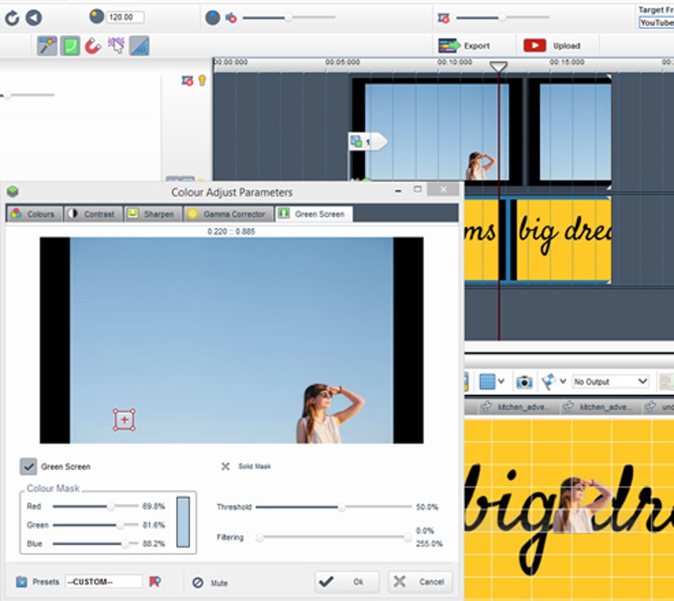Screen dimensions: 674x601
Task: Click the light blue colour mask swatch
Action: click(183, 522)
